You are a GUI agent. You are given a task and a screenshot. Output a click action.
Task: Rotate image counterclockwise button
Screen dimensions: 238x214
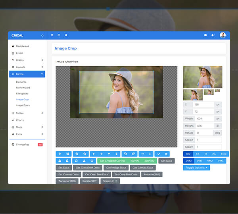click(x=125, y=154)
